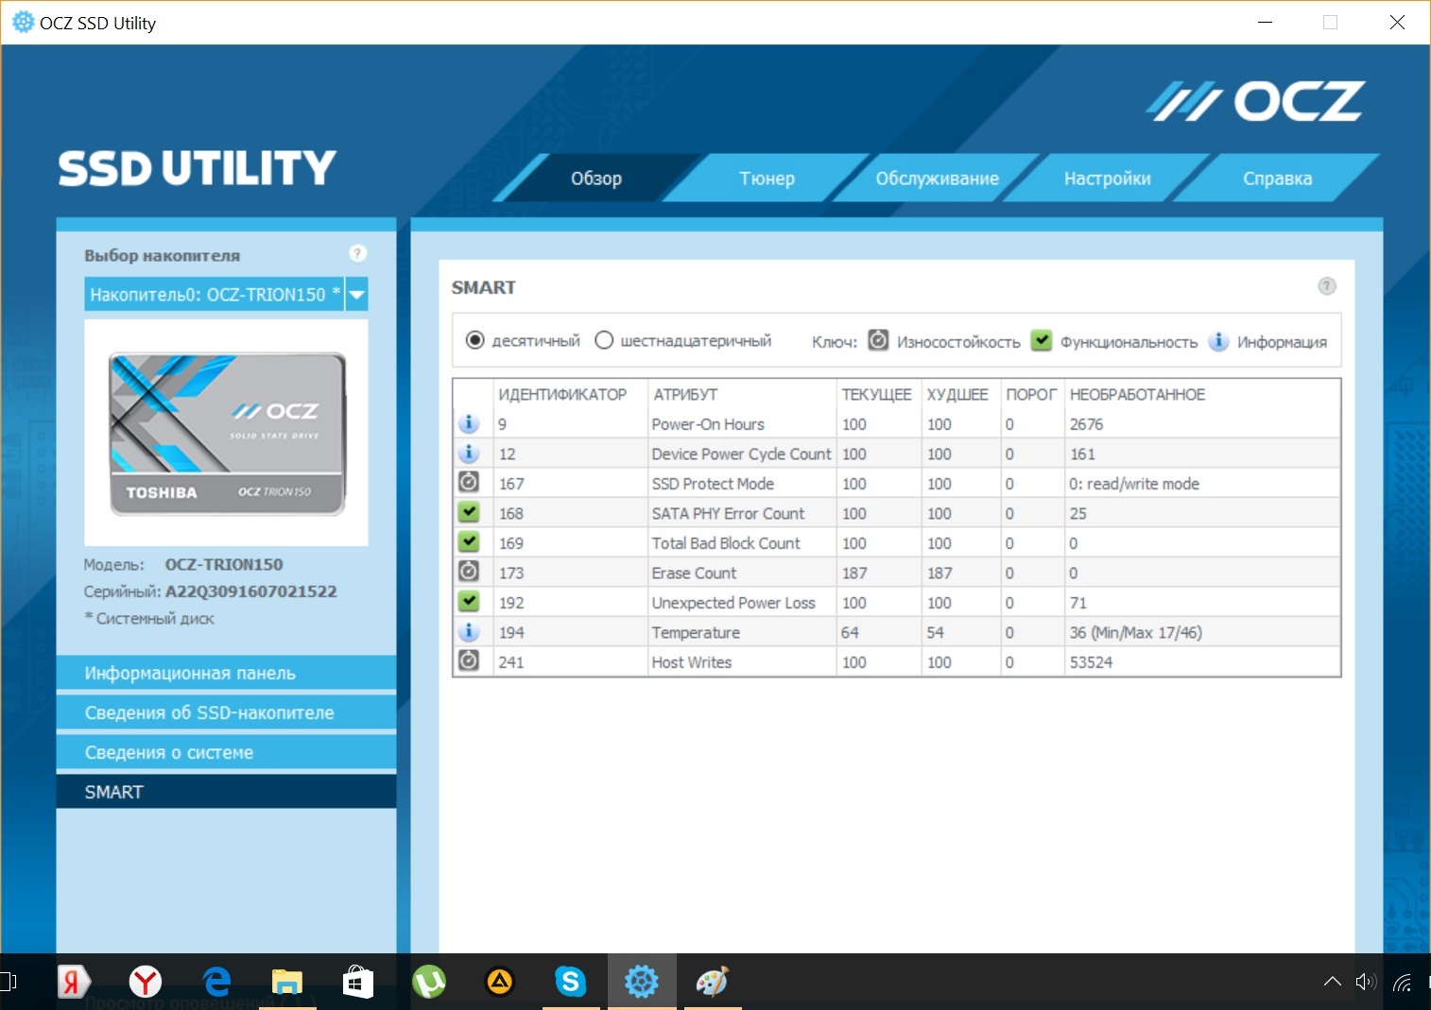Click raw value 36 (Min/Max 17/46)
The height and width of the screenshot is (1010, 1431).
(x=1135, y=632)
